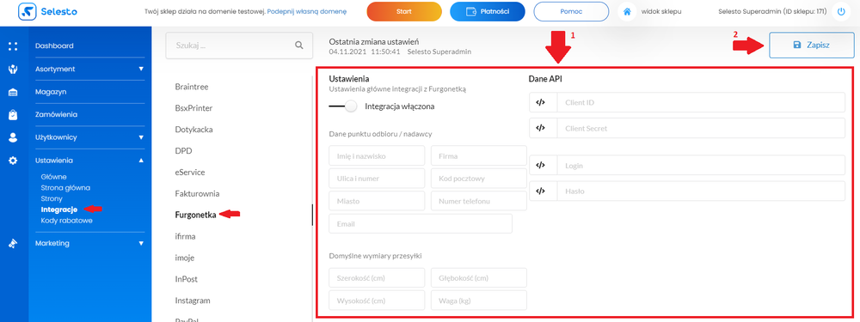Click the Użytkownicy person icon
The width and height of the screenshot is (860, 322).
[13, 137]
